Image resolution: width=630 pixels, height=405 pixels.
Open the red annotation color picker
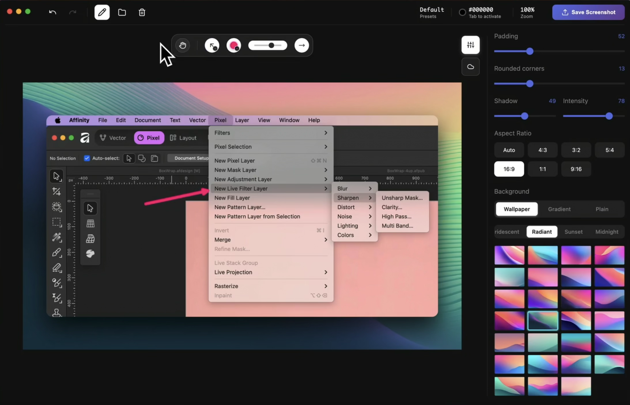pos(234,45)
